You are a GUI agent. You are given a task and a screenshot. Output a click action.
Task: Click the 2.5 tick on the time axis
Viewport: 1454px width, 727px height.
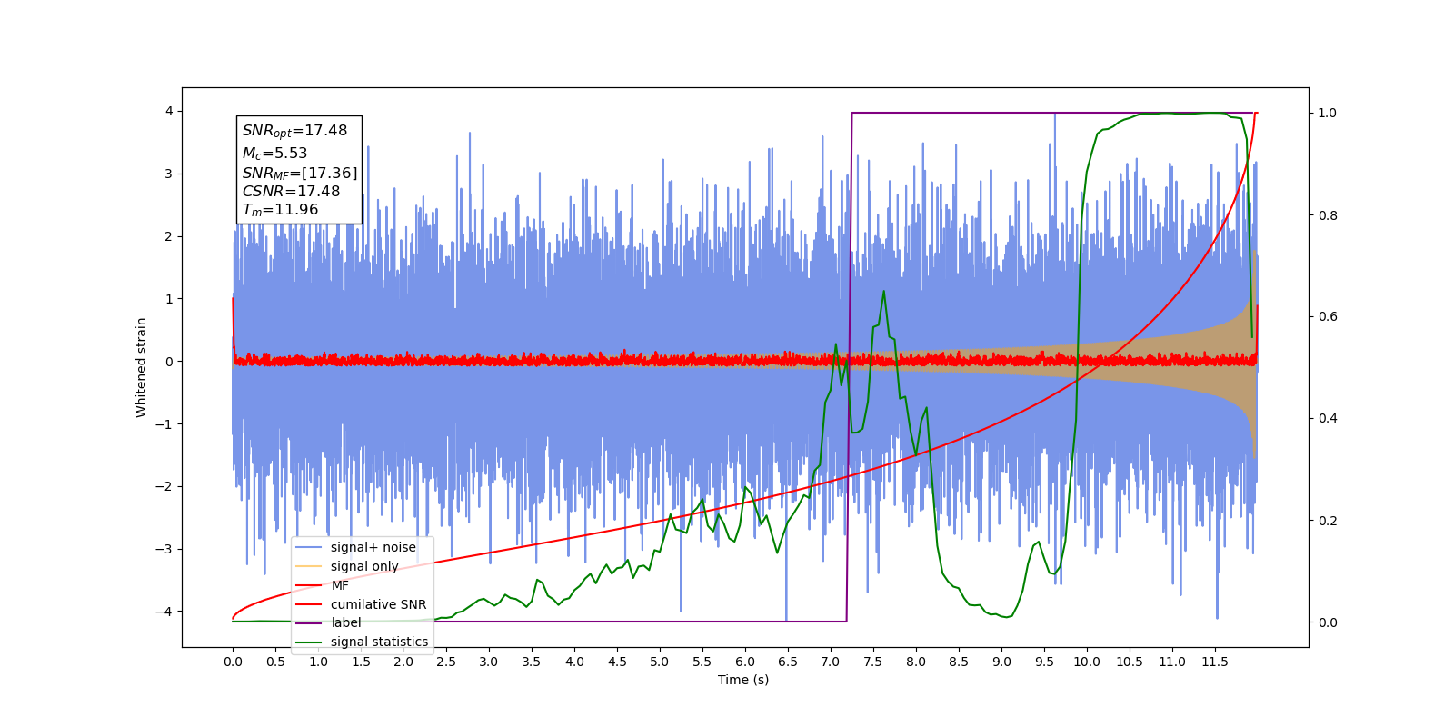click(446, 662)
